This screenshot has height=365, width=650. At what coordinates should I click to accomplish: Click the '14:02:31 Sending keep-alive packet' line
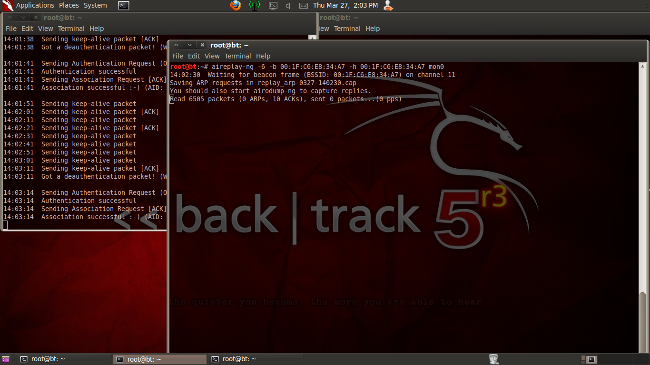point(70,136)
